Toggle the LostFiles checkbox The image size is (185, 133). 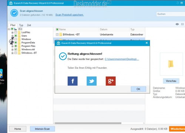16,32
